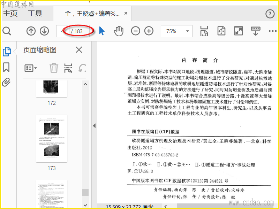Click thumbnail scrollbar up arrow

coord(85,84)
